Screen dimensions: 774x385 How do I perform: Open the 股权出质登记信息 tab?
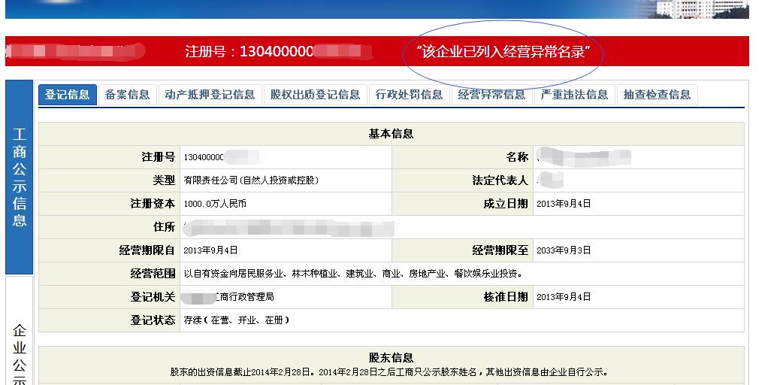[x=315, y=95]
